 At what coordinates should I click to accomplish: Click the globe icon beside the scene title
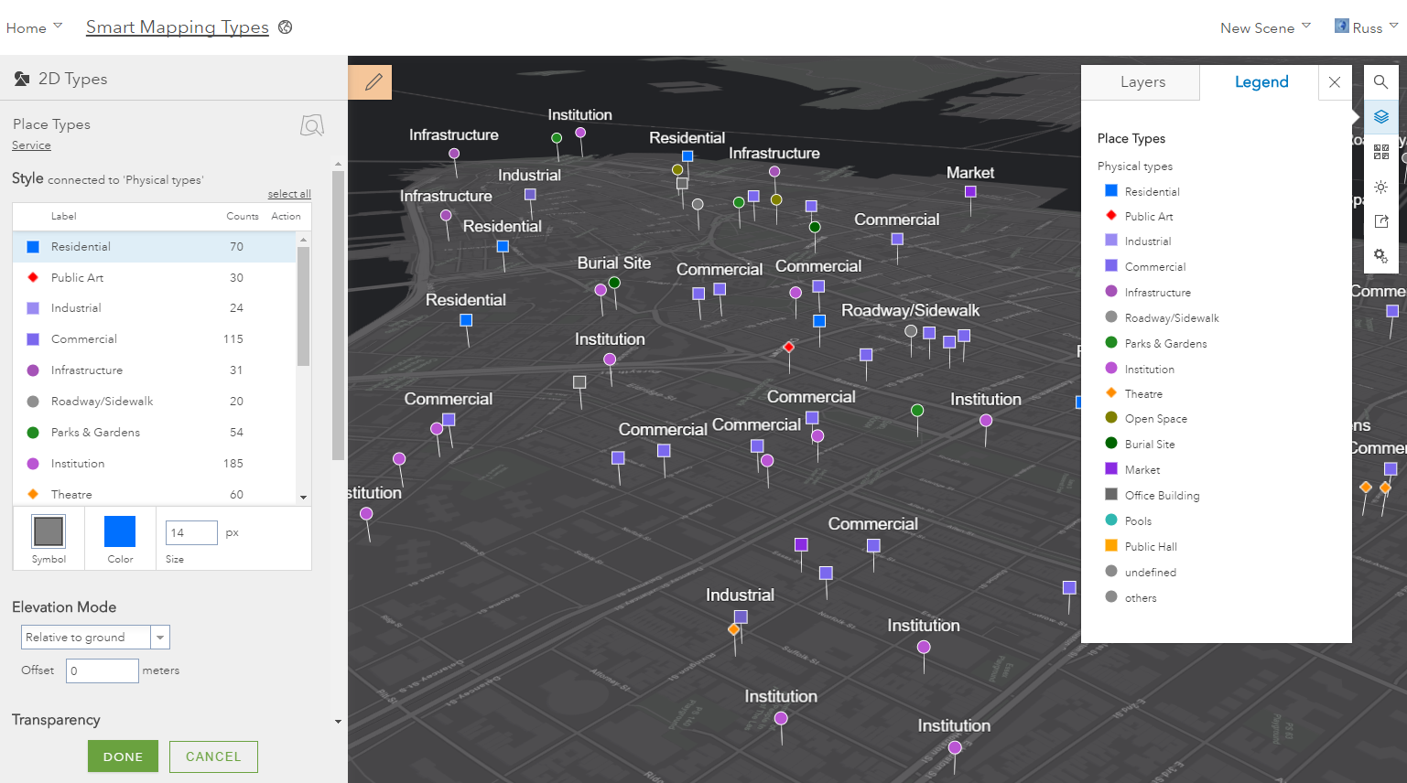(x=286, y=27)
